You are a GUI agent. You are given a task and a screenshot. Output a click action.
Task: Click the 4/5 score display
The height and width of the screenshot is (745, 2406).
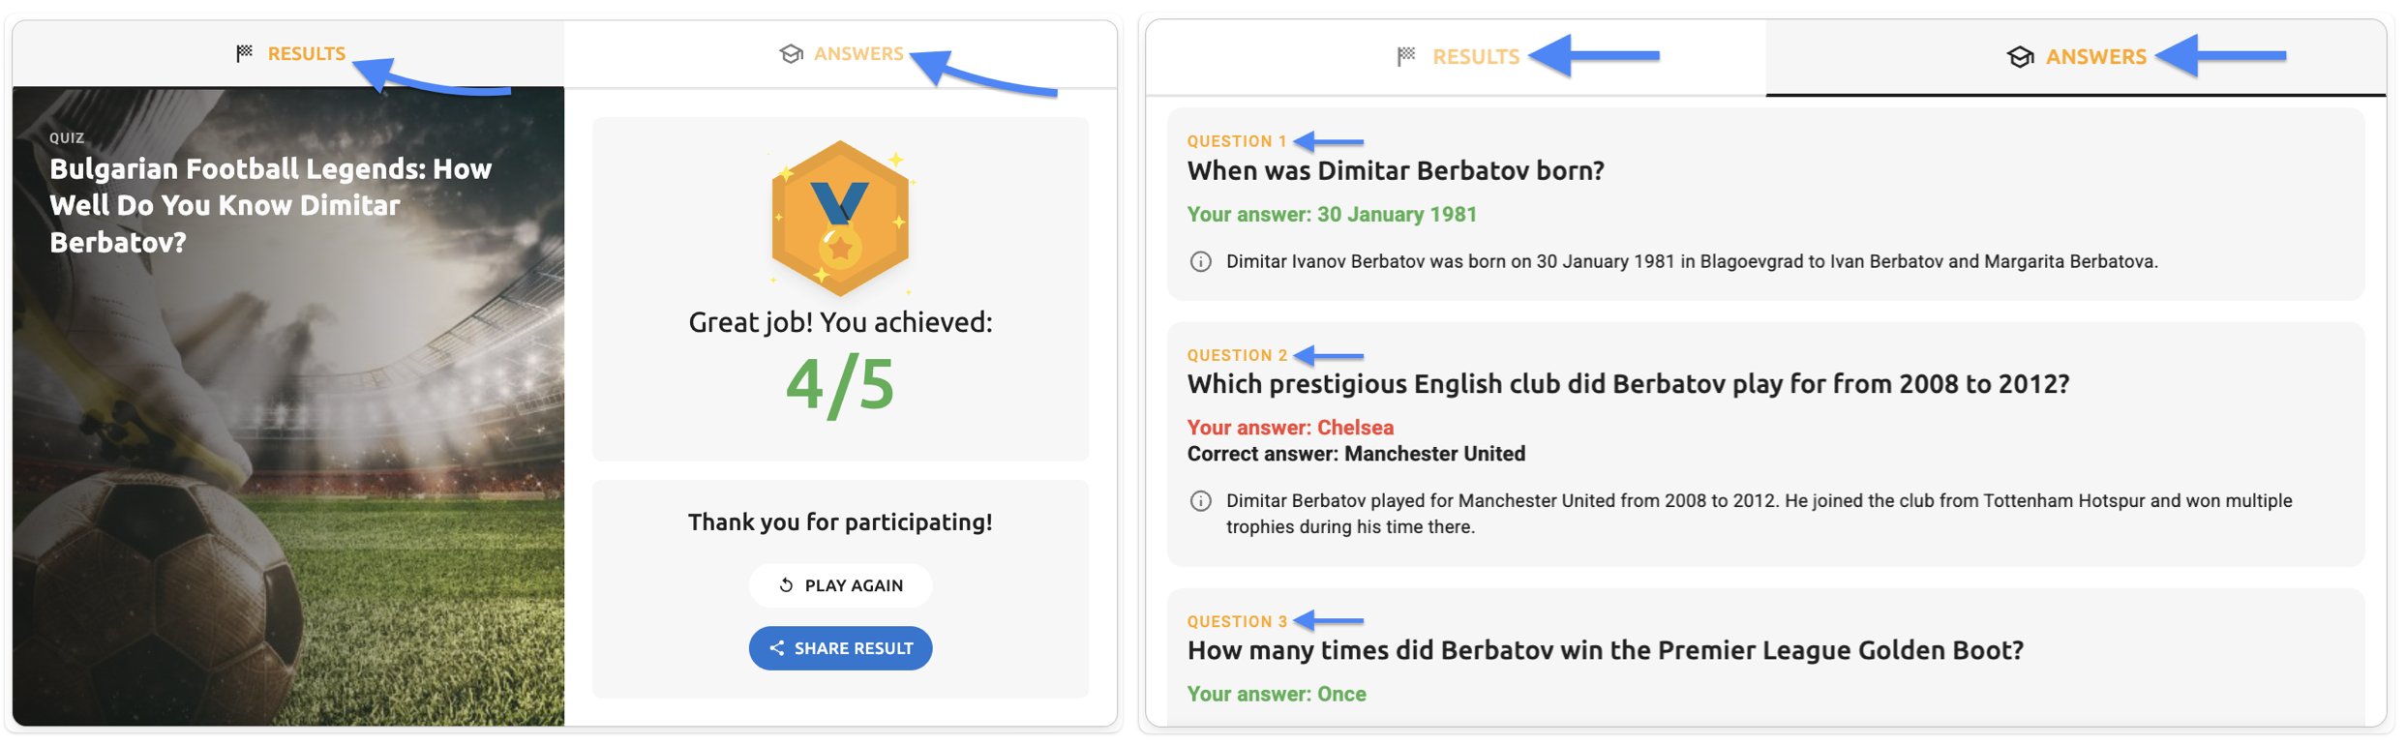[839, 385]
